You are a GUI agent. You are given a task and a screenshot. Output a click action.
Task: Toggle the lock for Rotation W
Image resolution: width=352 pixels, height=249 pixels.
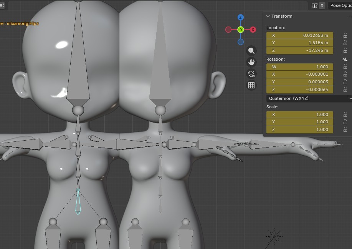(x=345, y=67)
